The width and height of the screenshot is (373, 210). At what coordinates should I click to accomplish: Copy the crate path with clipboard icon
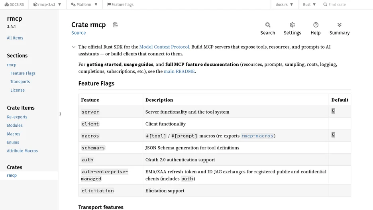point(116,24)
